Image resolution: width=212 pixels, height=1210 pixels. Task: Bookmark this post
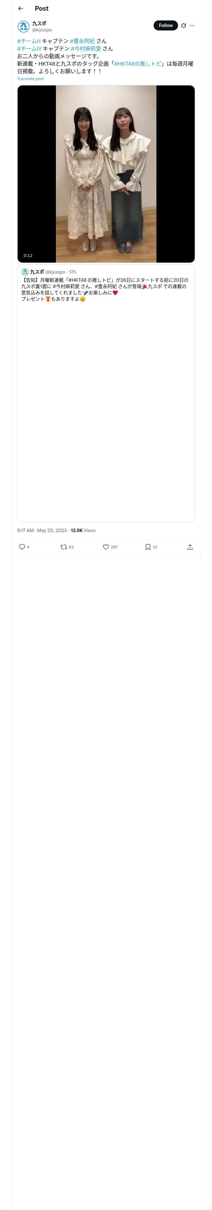[148, 547]
